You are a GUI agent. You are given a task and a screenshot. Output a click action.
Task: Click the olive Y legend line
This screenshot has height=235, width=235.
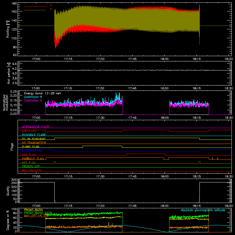[x=35, y=10]
